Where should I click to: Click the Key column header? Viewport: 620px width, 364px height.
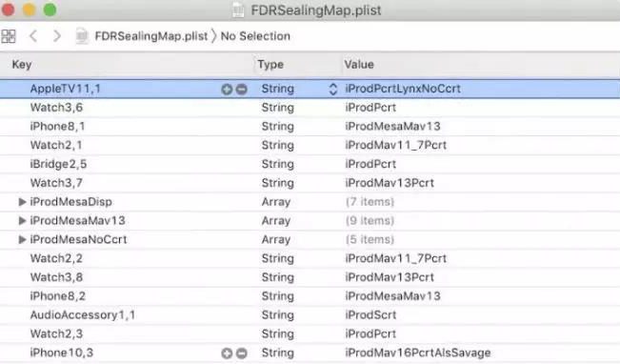[22, 65]
